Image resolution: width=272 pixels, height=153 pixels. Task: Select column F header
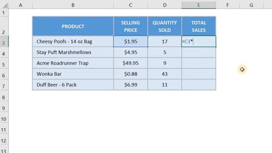[228, 5]
